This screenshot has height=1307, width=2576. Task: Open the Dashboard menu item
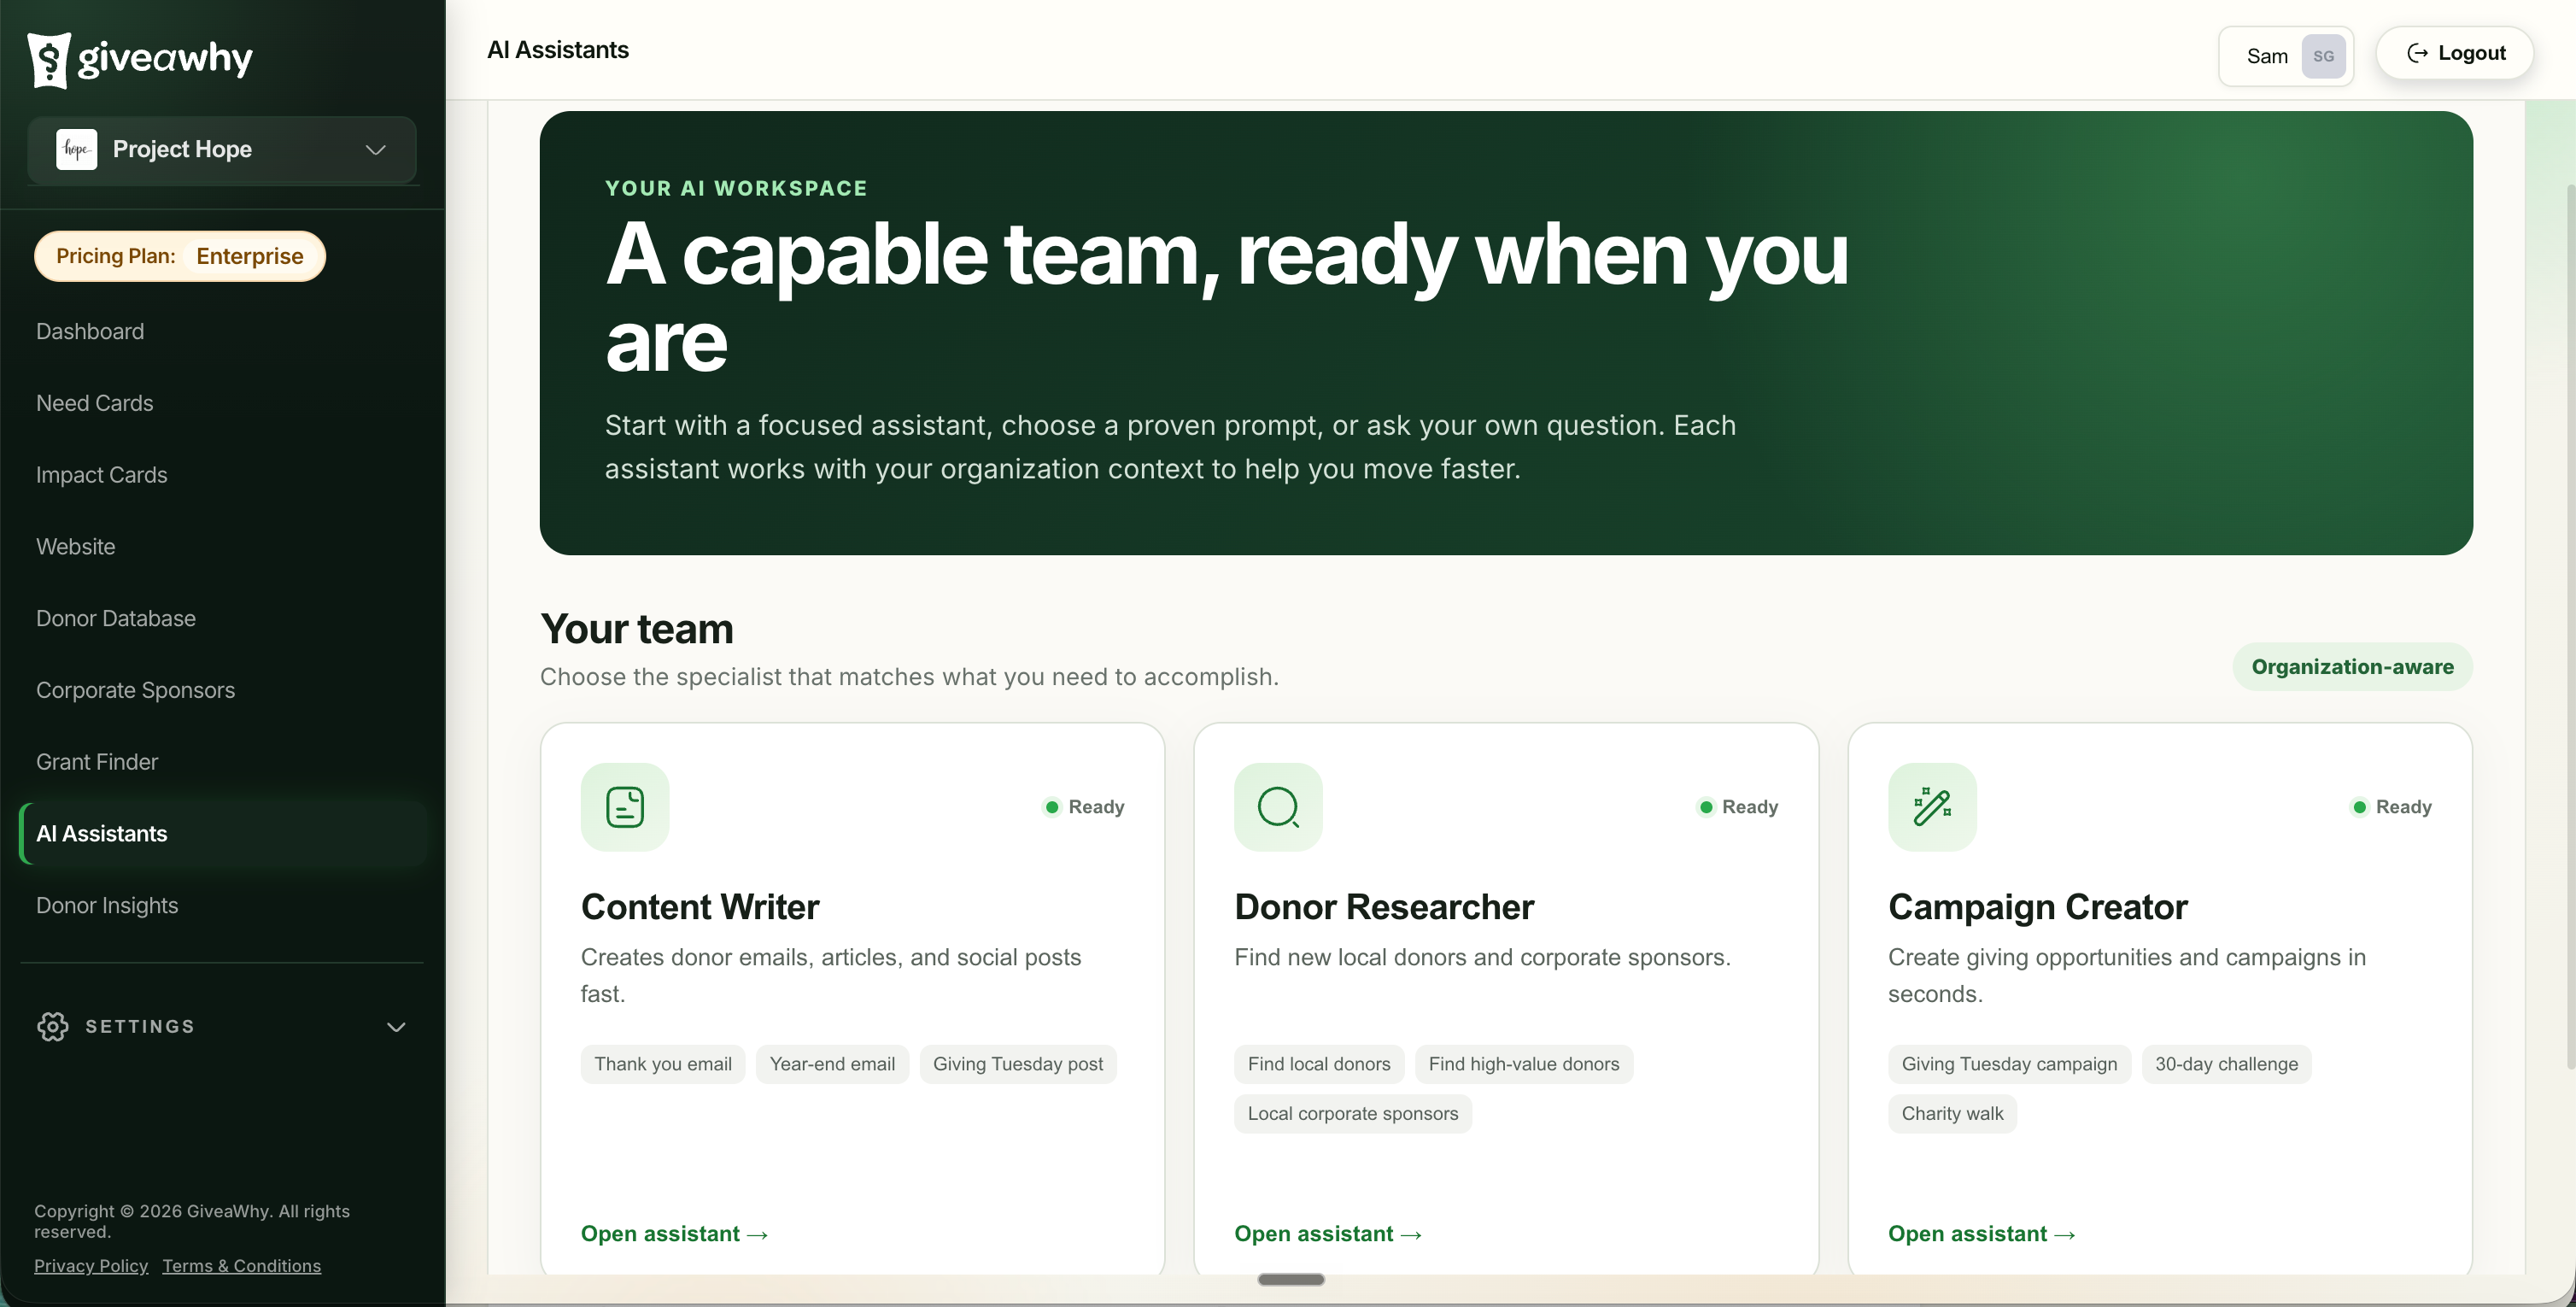point(90,331)
